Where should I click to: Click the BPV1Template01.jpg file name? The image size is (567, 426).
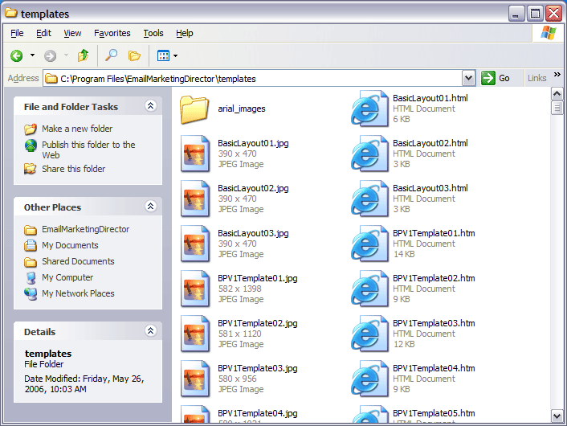tap(258, 278)
